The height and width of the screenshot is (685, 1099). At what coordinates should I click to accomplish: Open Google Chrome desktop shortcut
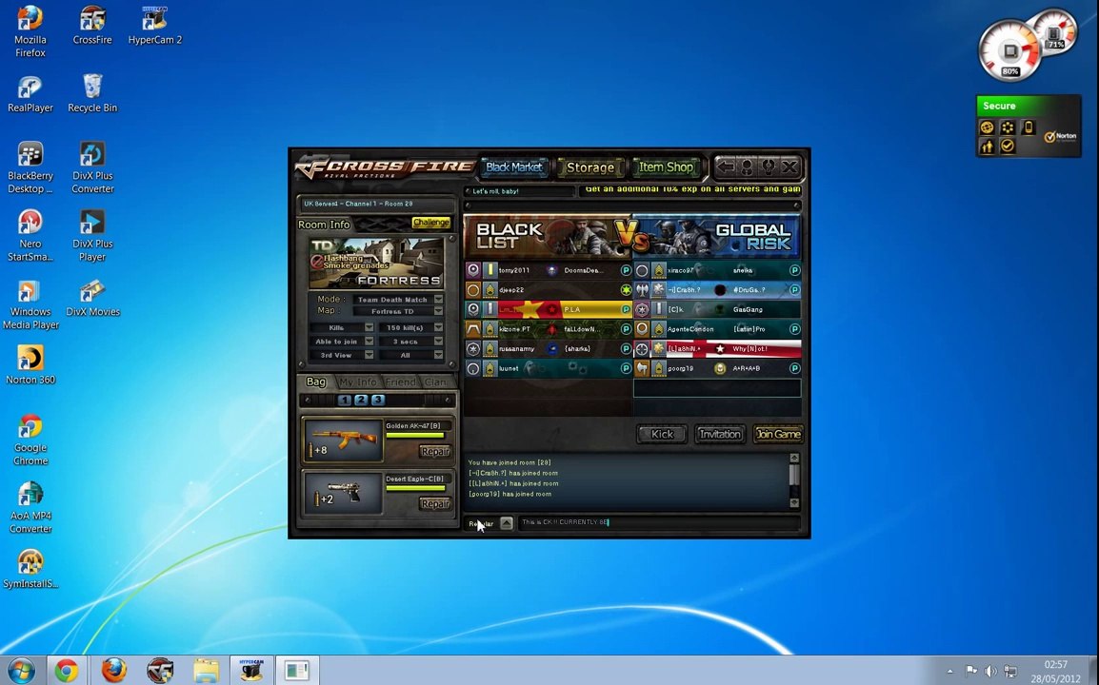click(x=30, y=440)
